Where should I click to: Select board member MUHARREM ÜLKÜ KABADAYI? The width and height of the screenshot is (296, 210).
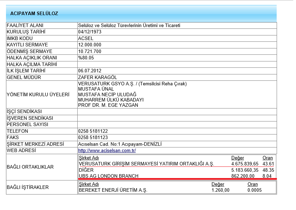(x=111, y=100)
